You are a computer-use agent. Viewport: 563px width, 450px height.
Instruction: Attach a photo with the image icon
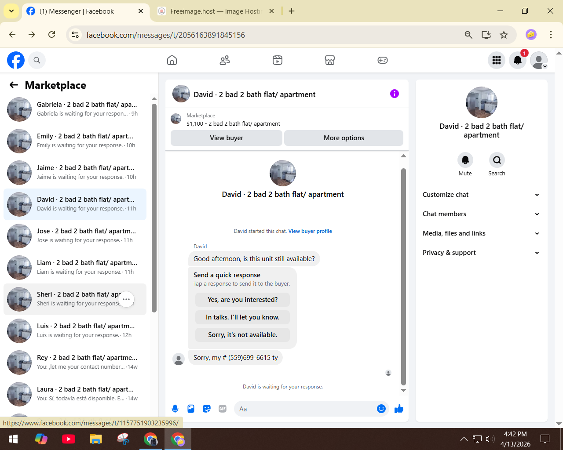(191, 409)
